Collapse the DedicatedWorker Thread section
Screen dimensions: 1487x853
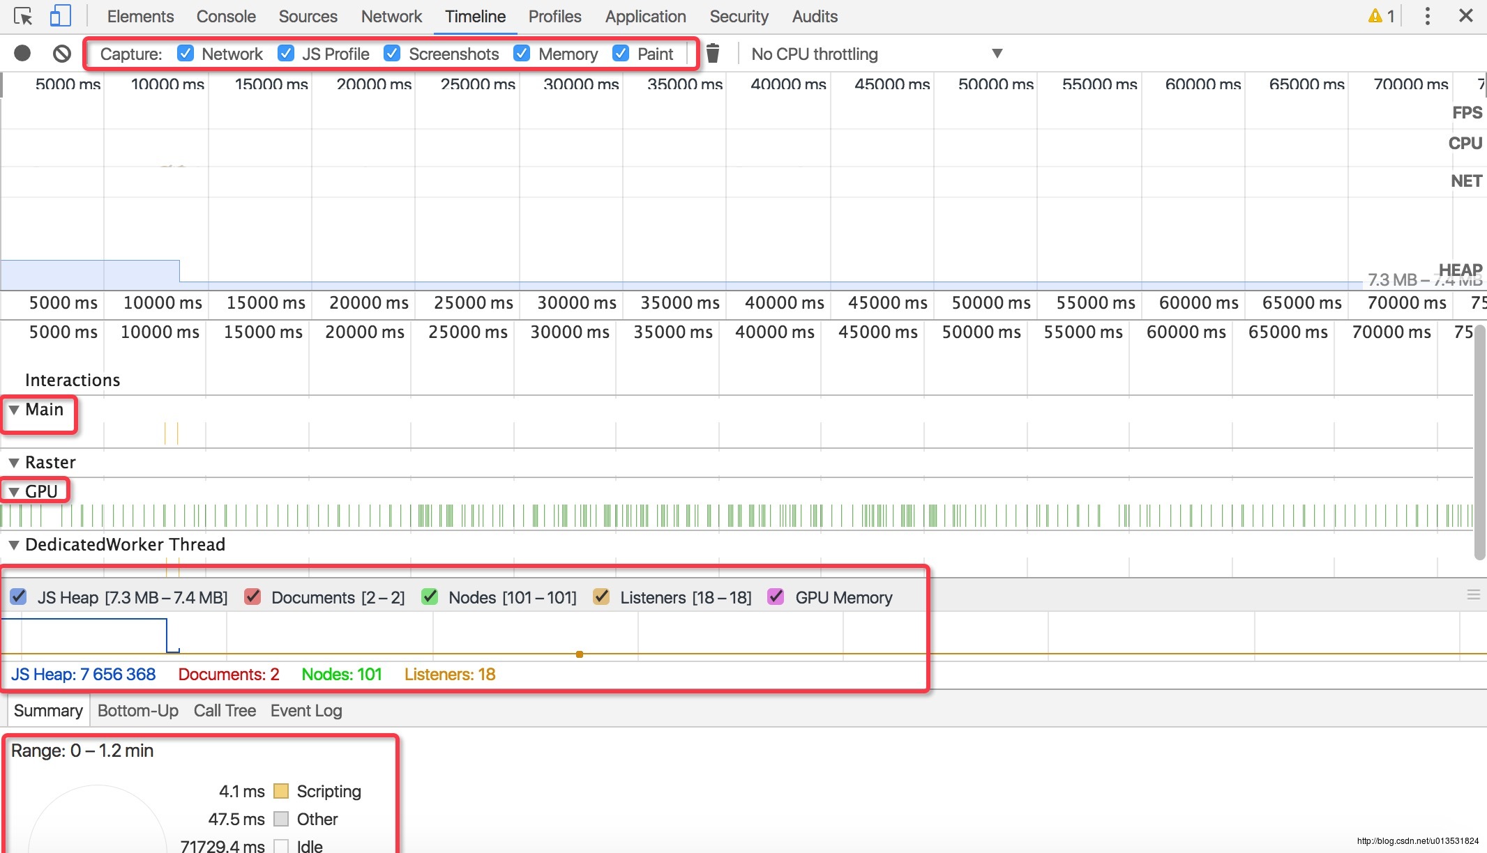coord(13,545)
